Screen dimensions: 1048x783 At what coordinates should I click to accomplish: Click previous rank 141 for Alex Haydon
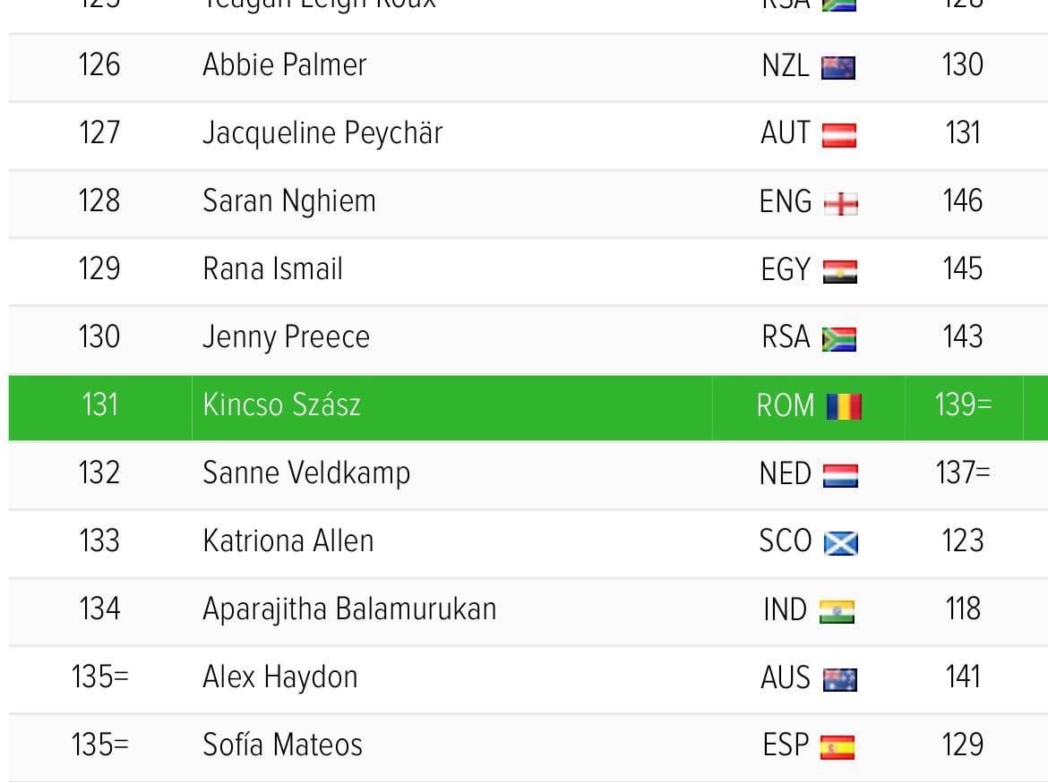pyautogui.click(x=963, y=677)
